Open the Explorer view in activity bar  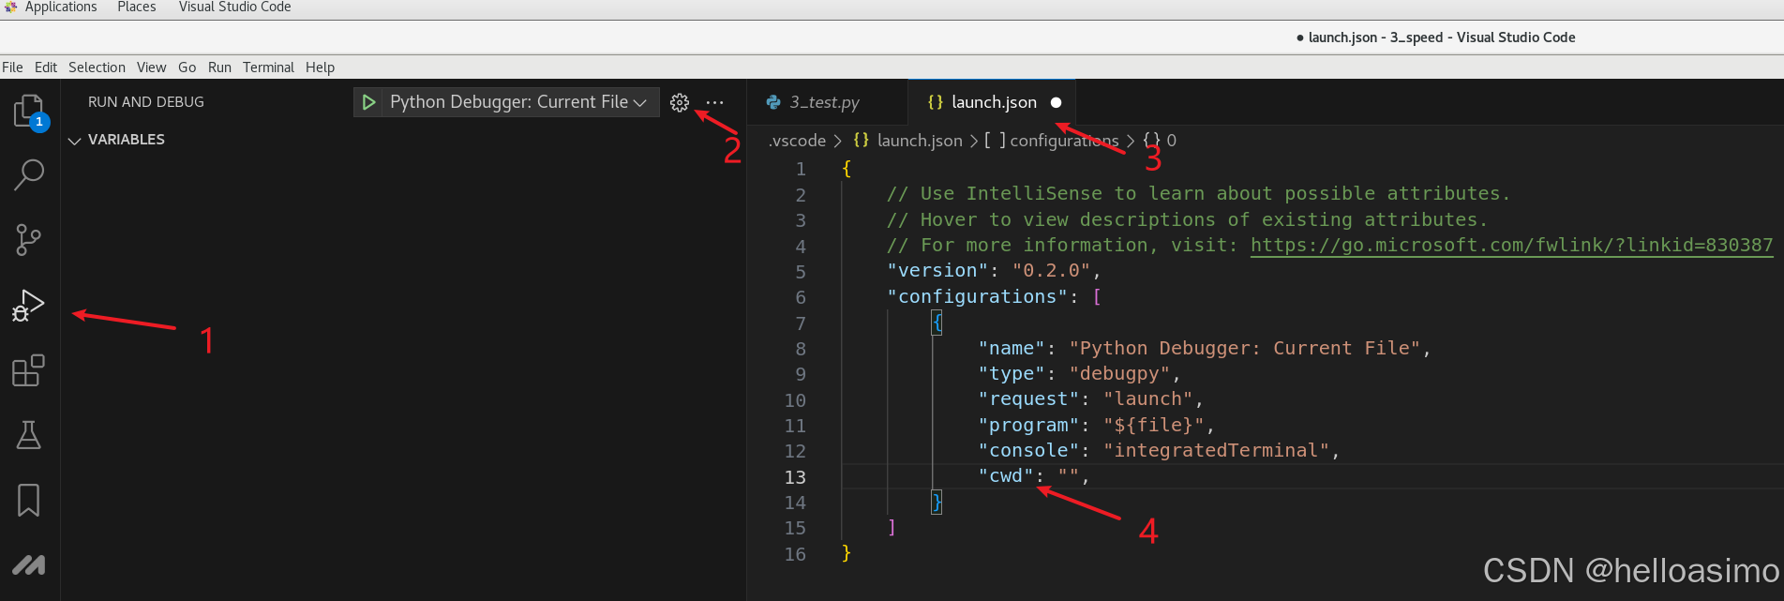coord(29,112)
